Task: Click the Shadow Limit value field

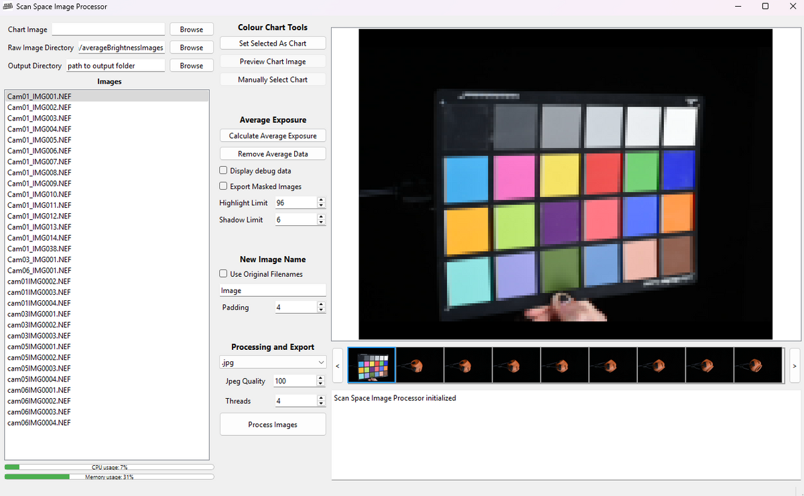Action: (295, 219)
